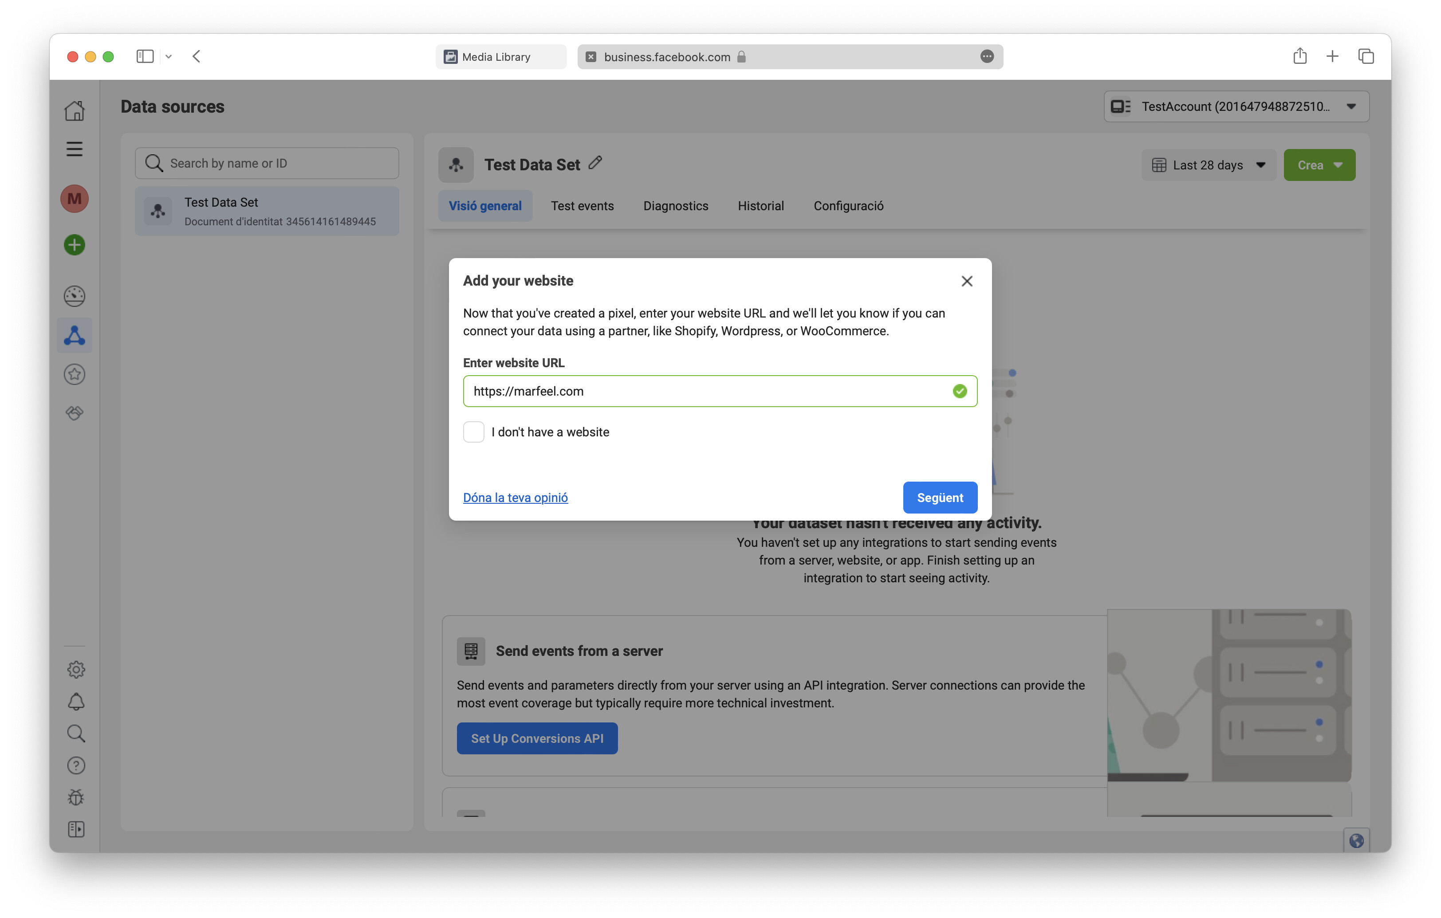Select the starred favorites icon in sidebar

tap(74, 374)
